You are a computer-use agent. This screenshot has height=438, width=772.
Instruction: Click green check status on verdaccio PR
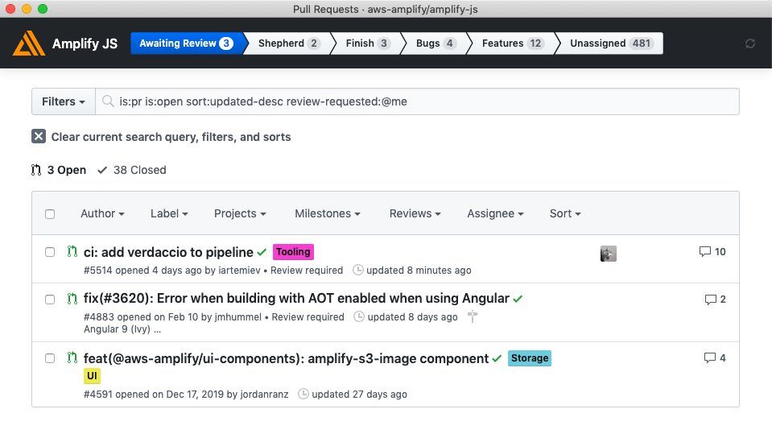[x=262, y=252]
